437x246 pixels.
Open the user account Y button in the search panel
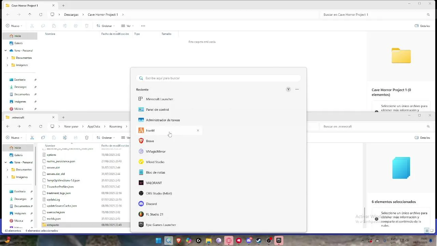click(x=288, y=90)
